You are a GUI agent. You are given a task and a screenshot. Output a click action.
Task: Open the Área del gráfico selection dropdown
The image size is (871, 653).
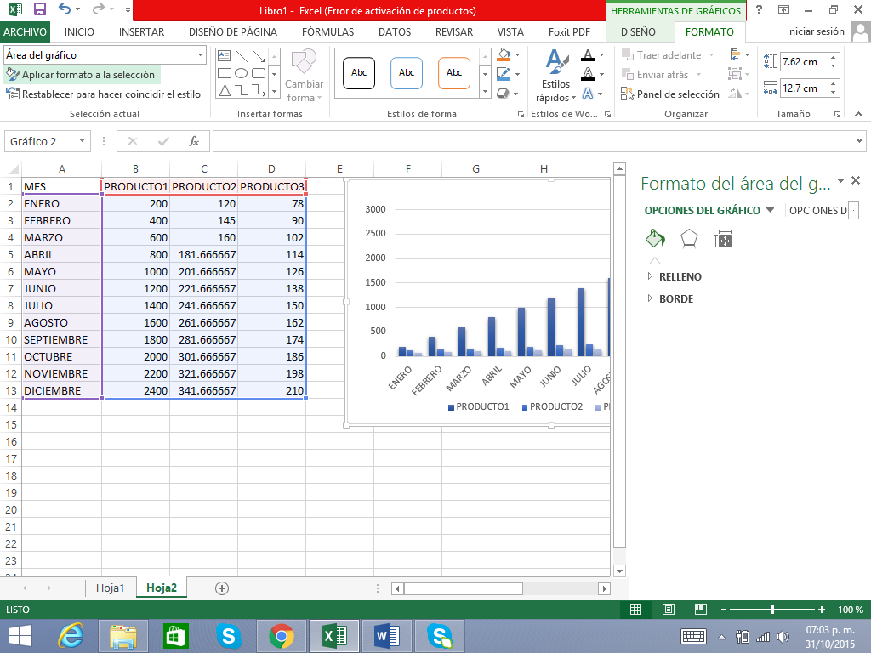pyautogui.click(x=201, y=55)
